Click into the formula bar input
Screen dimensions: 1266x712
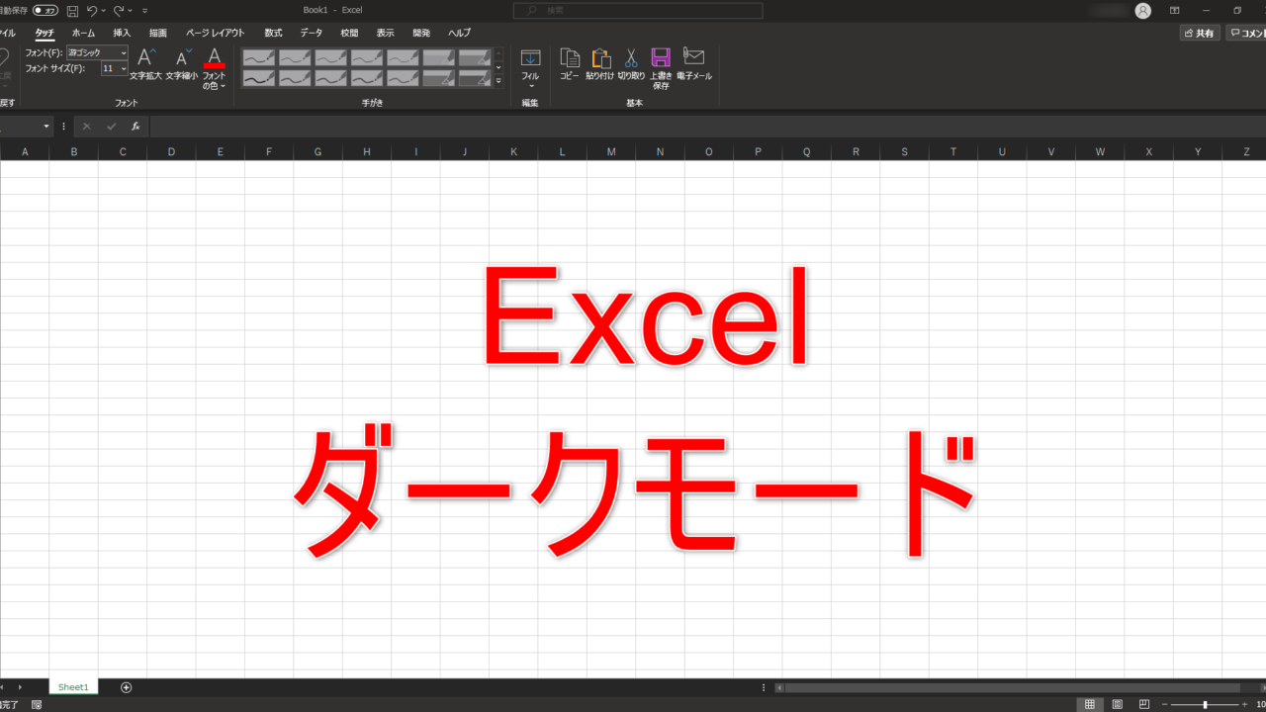coord(707,127)
